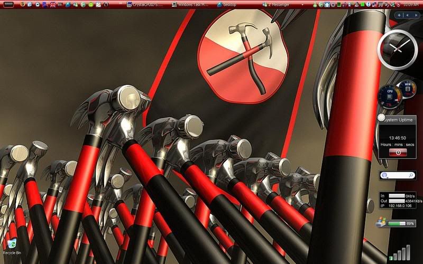Click the blue info circle tray icon
Viewport: 423px width, 264px height.
click(x=368, y=5)
